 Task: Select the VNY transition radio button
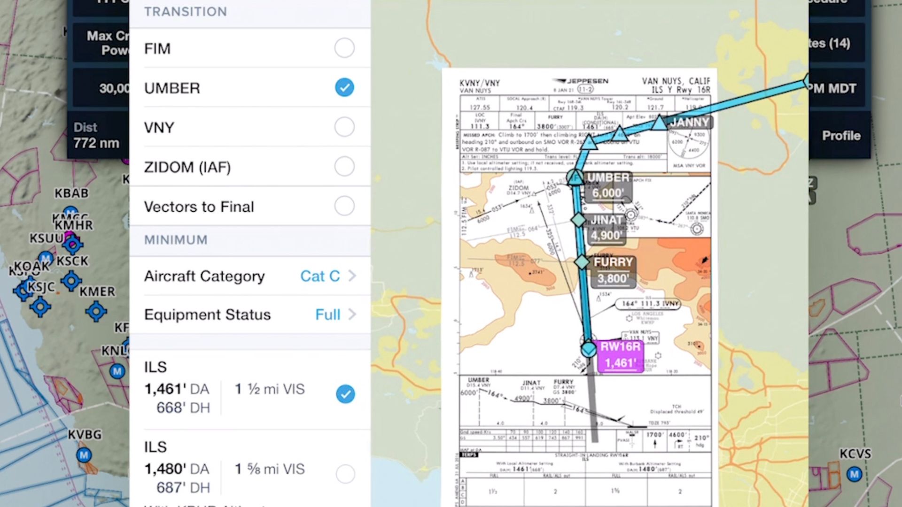tap(344, 127)
